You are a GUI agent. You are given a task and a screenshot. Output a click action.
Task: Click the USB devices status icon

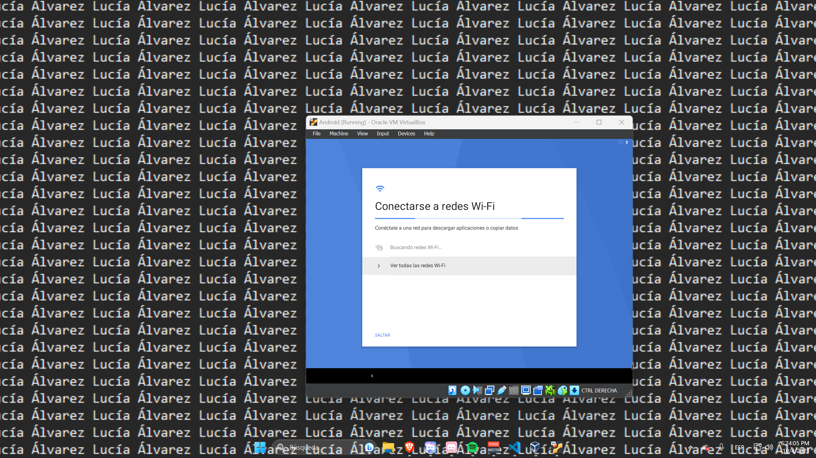(501, 390)
